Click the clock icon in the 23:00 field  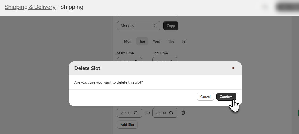(171, 113)
